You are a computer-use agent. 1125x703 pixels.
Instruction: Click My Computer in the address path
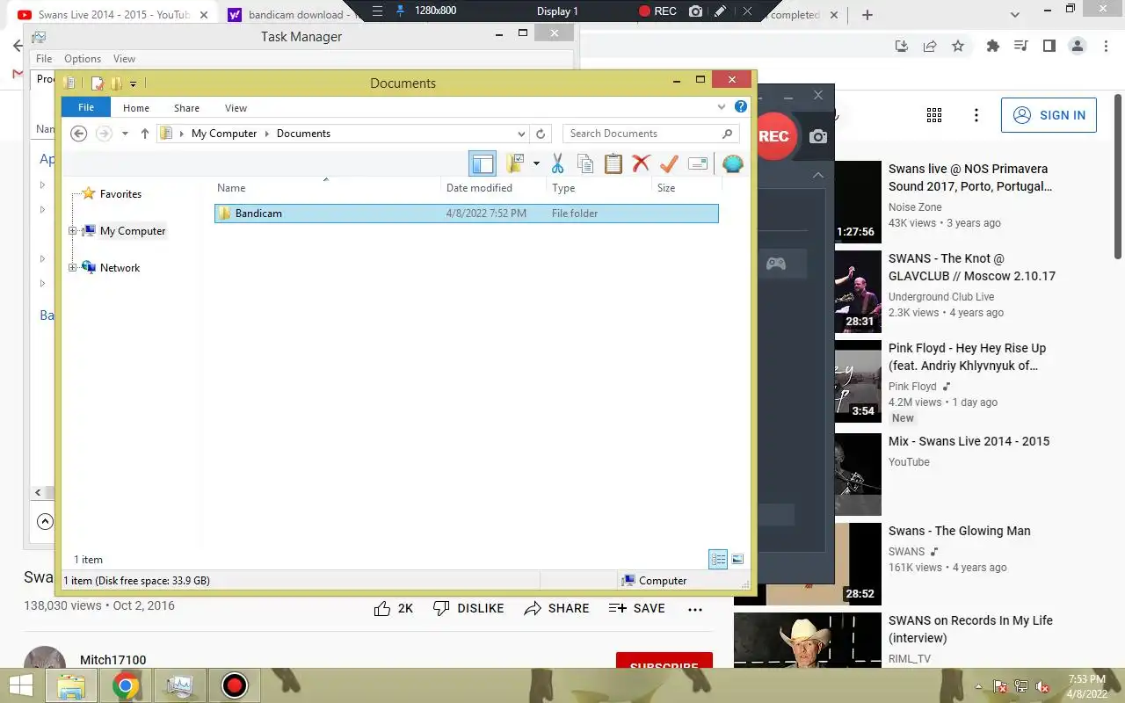[x=224, y=134]
